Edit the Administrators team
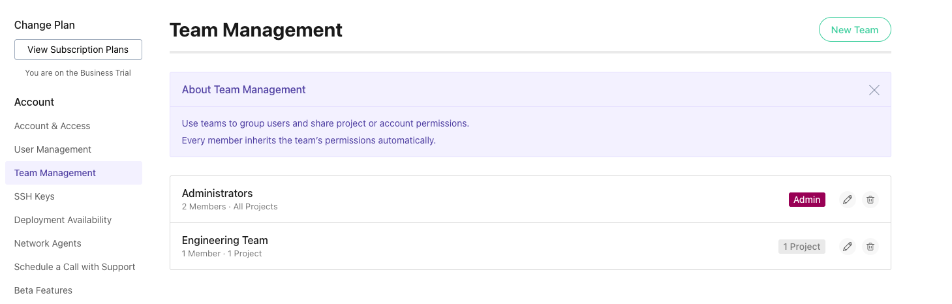Screen dimensions: 952x304 tap(848, 200)
